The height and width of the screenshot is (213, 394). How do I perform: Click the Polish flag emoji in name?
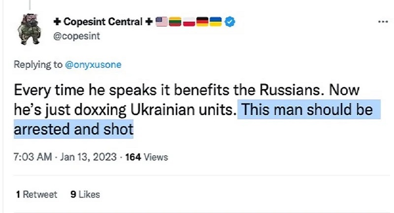(189, 22)
